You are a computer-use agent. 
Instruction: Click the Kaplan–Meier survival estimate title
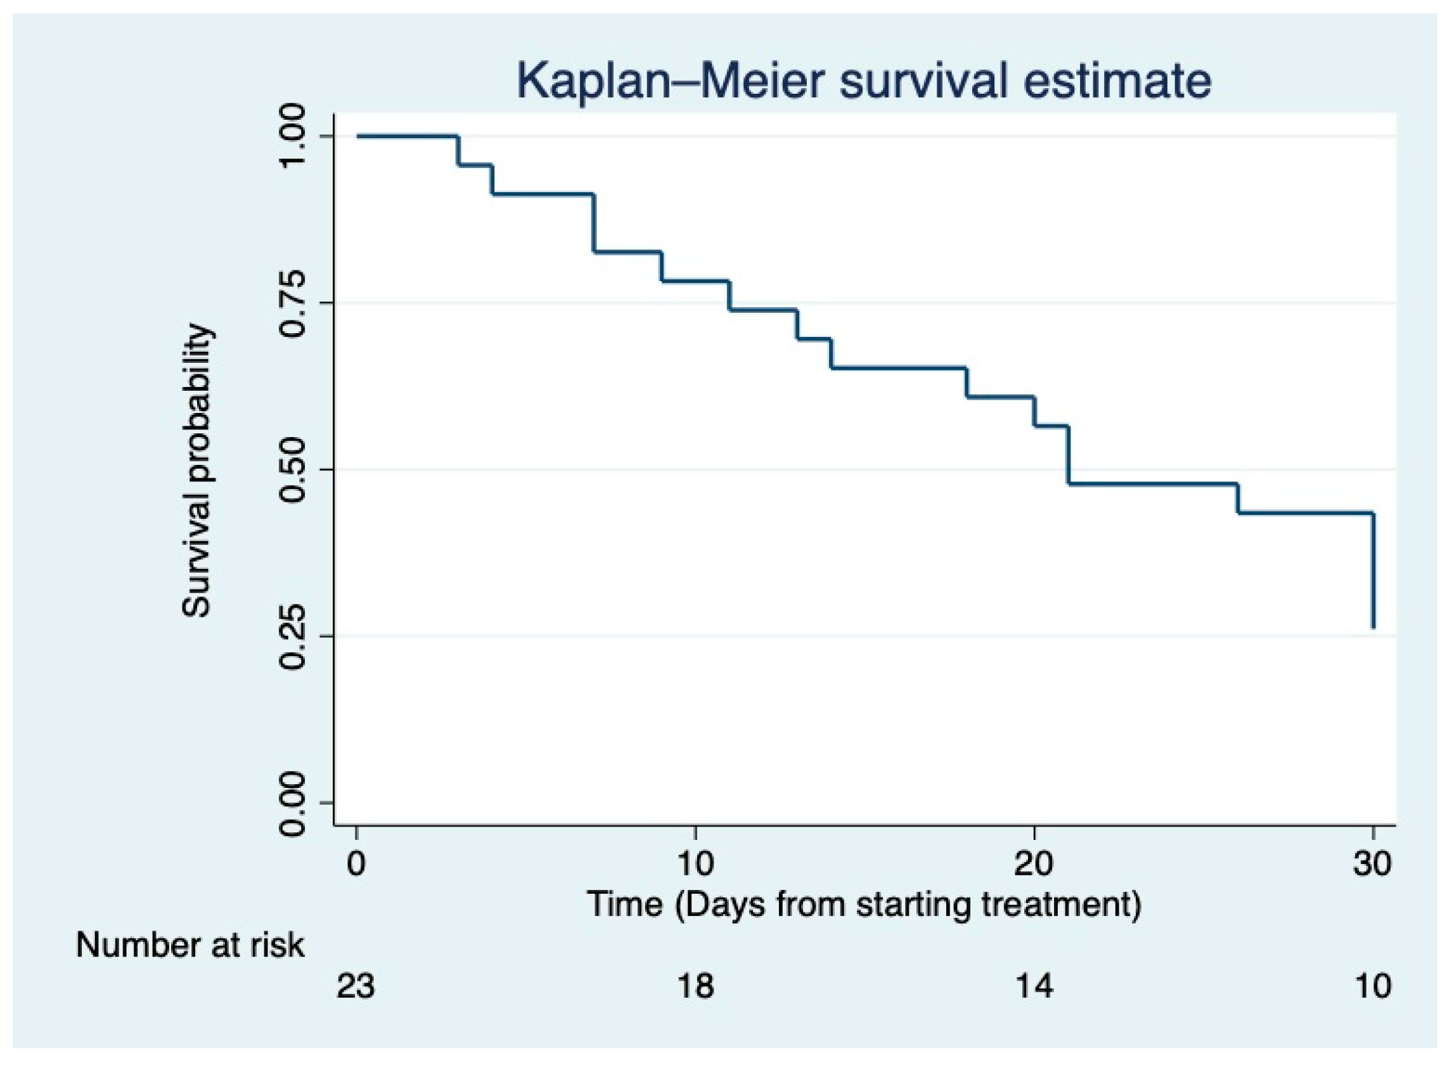click(x=863, y=81)
